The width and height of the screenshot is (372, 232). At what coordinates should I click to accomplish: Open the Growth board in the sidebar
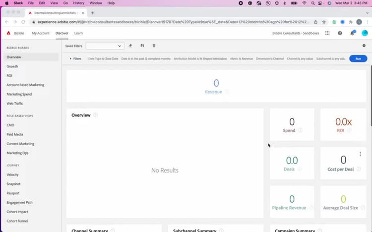(x=12, y=66)
